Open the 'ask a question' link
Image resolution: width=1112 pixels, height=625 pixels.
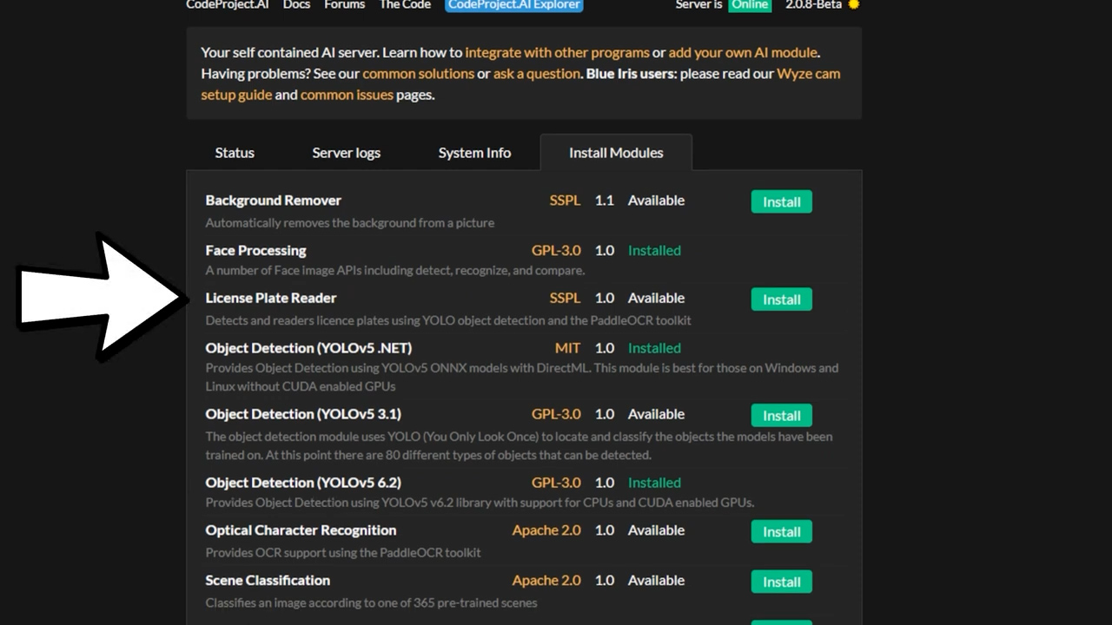tap(536, 74)
